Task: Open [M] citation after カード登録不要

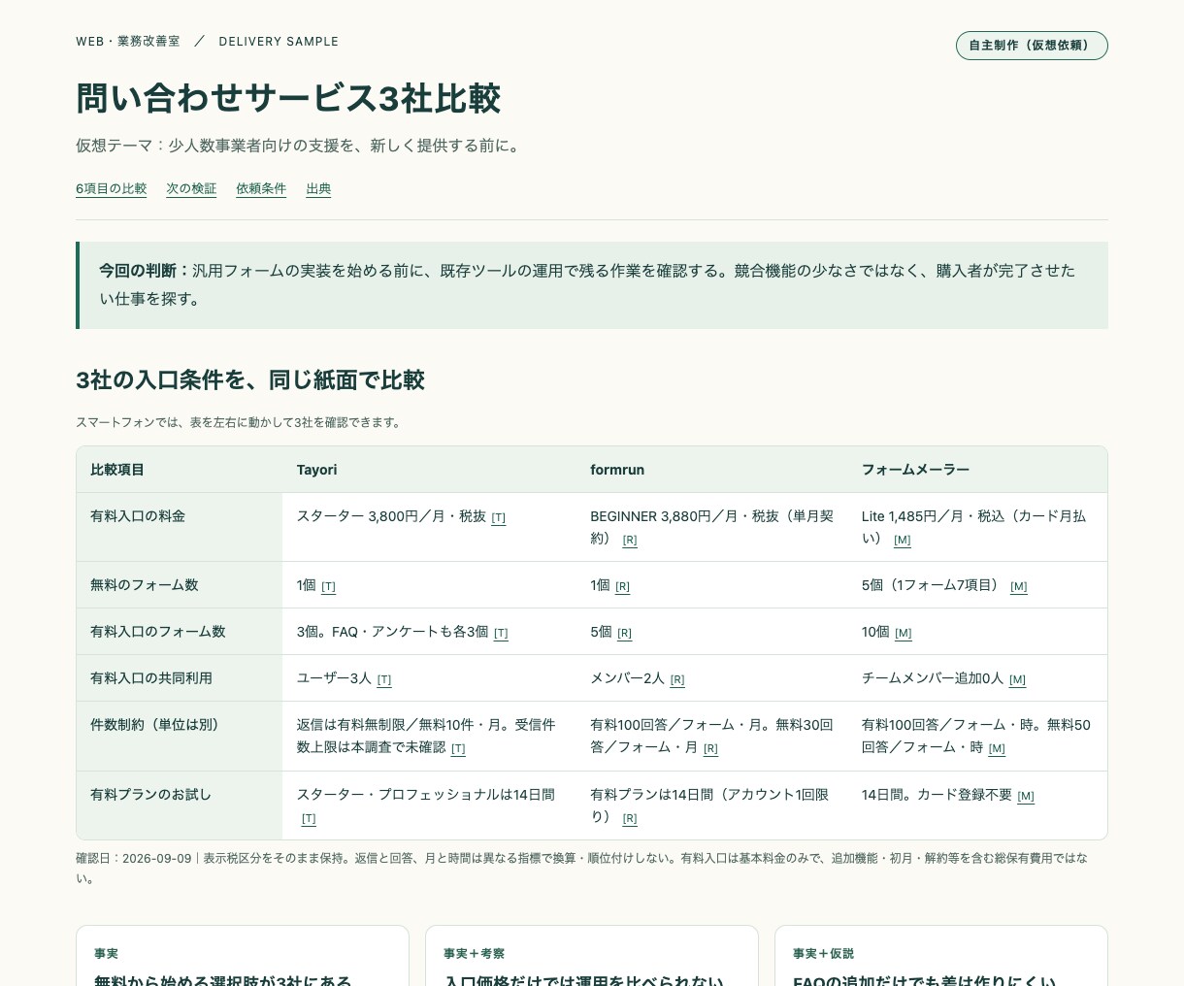Action: coord(1026,796)
